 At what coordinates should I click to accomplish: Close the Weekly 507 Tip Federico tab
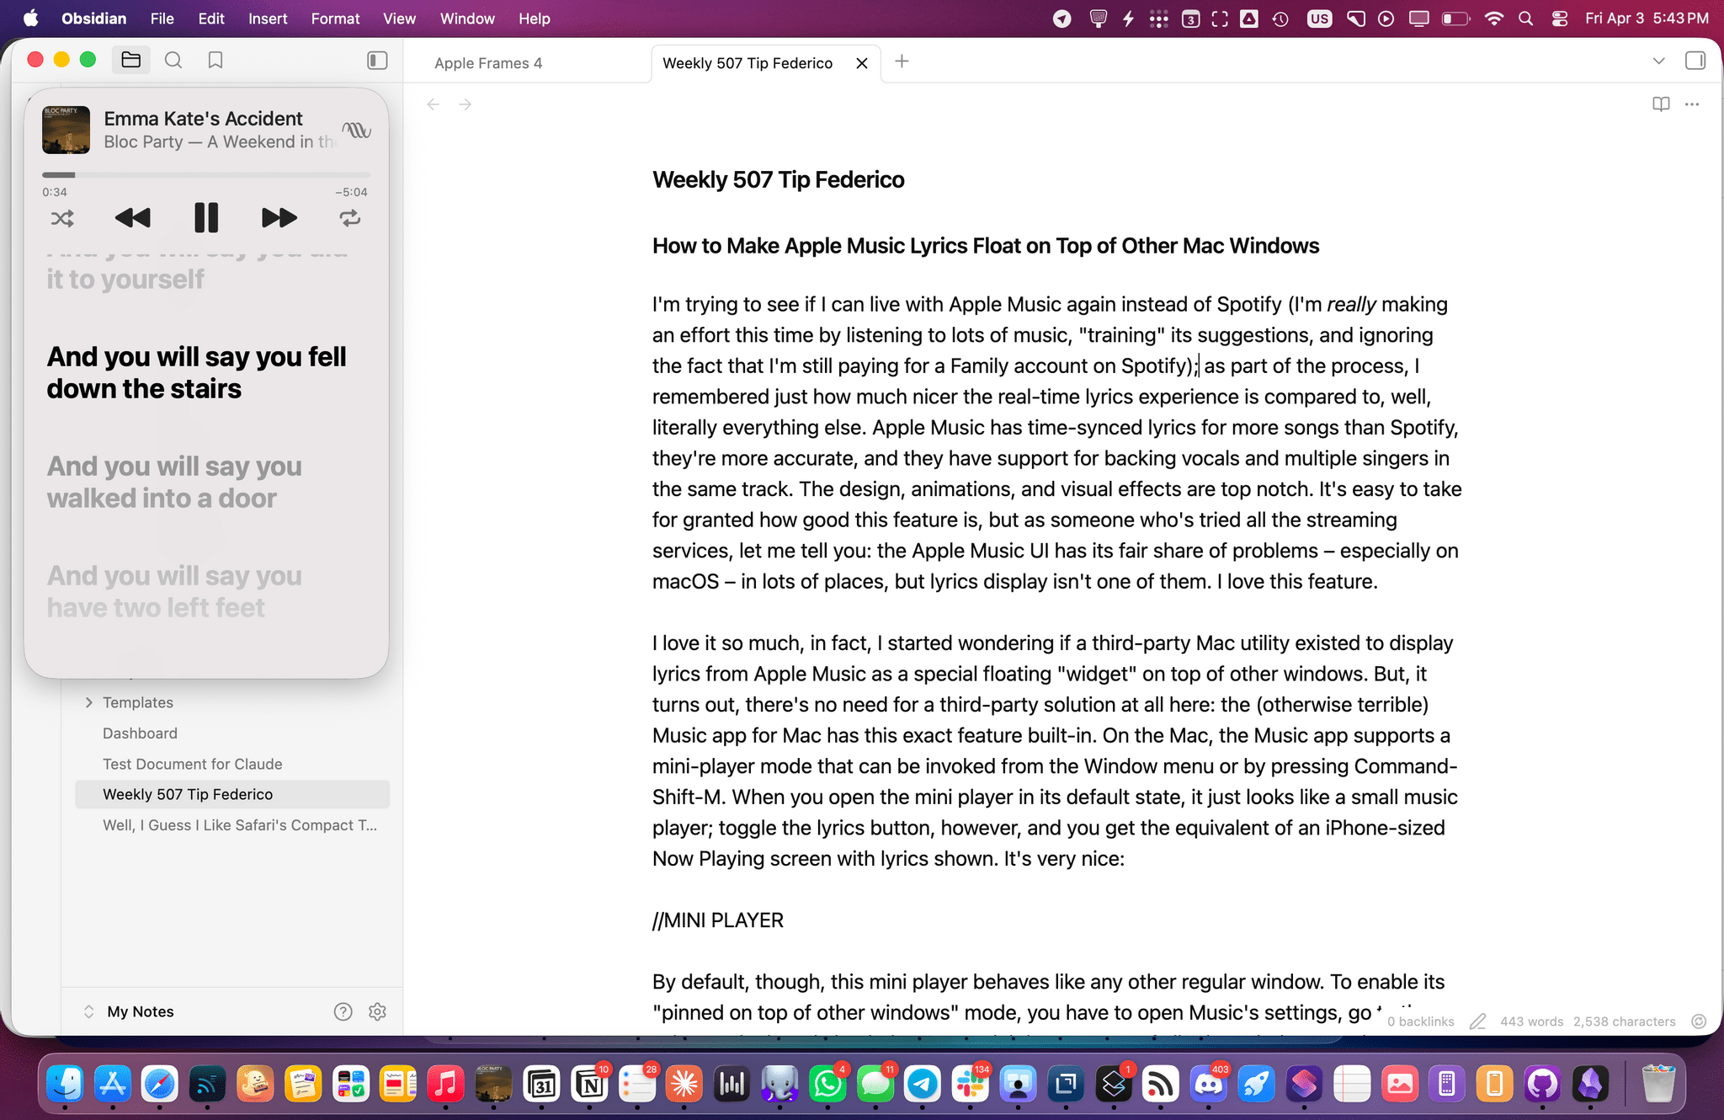tap(862, 63)
